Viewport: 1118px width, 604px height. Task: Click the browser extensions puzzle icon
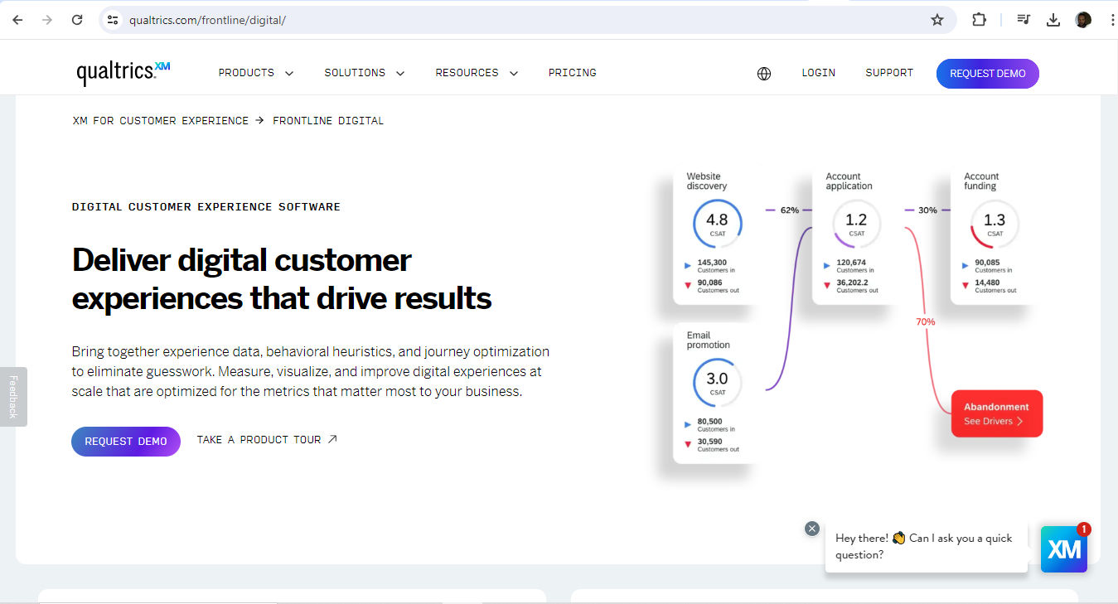(979, 18)
